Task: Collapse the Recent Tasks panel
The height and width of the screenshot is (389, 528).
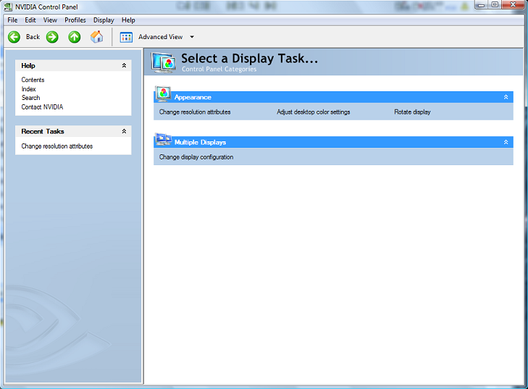Action: [x=124, y=132]
